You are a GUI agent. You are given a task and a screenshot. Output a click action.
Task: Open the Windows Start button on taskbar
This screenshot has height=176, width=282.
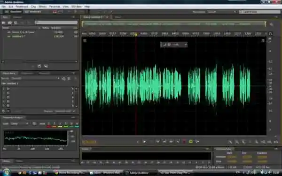(x=6, y=172)
